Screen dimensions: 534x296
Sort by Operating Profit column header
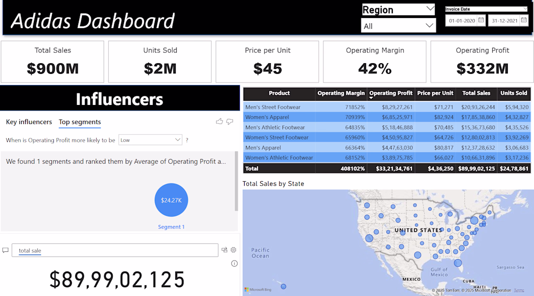click(391, 93)
